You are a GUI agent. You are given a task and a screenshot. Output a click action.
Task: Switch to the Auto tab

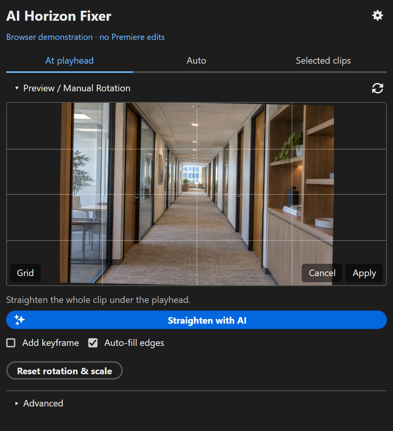coord(196,61)
